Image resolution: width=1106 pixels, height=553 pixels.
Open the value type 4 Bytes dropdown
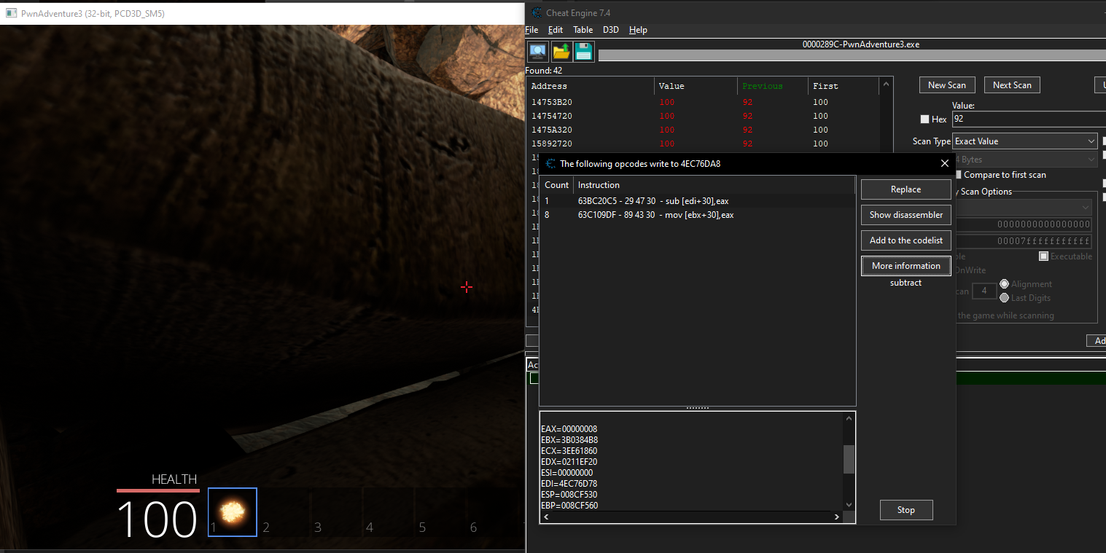1027,160
